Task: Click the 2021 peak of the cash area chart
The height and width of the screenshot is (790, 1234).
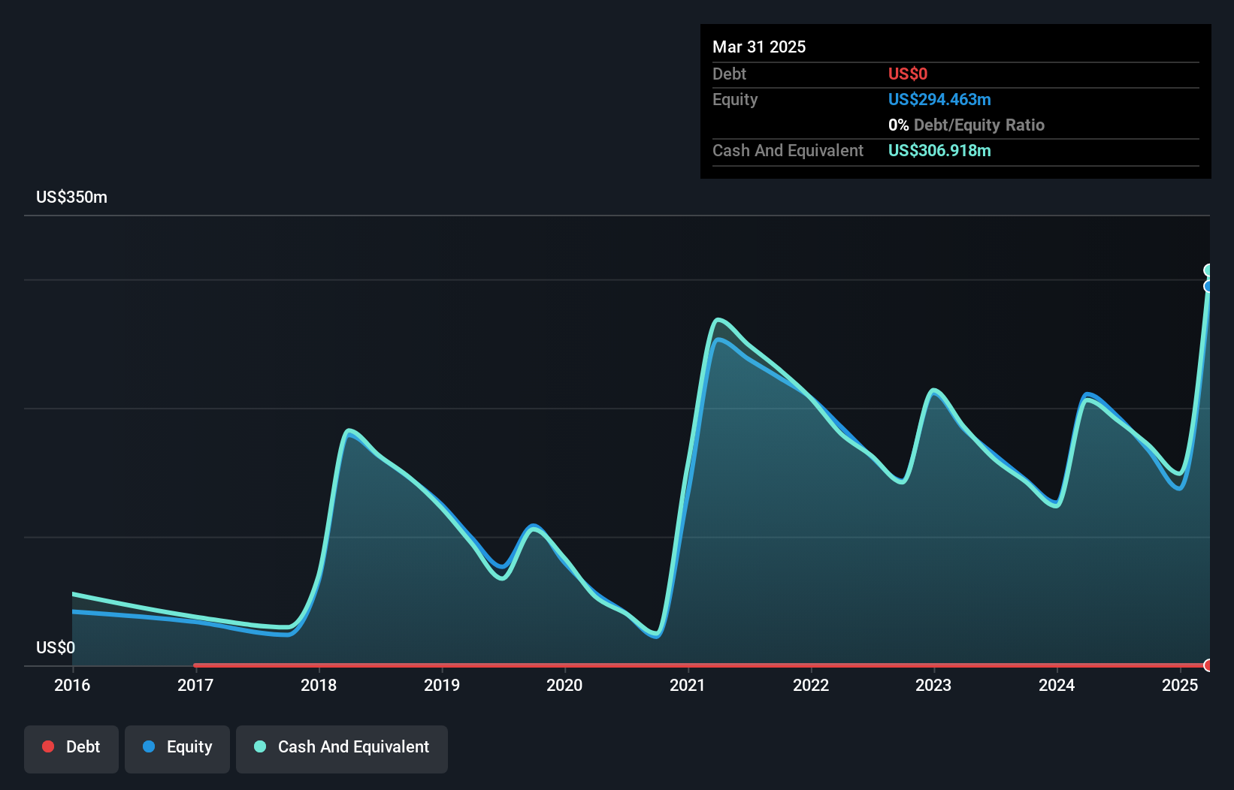Action: [x=719, y=319]
